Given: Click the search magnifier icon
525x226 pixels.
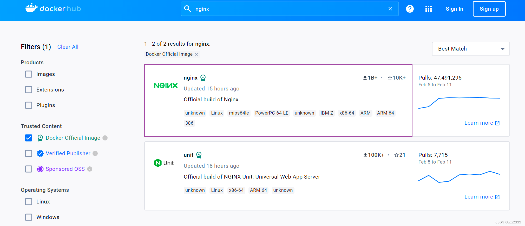Looking at the screenshot, I should pos(187,9).
